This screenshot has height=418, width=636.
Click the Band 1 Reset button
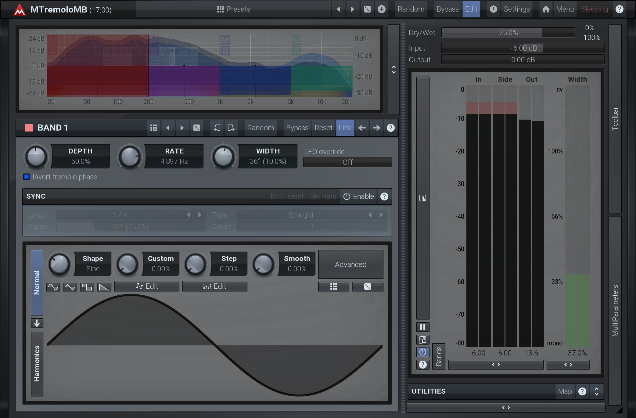[323, 128]
